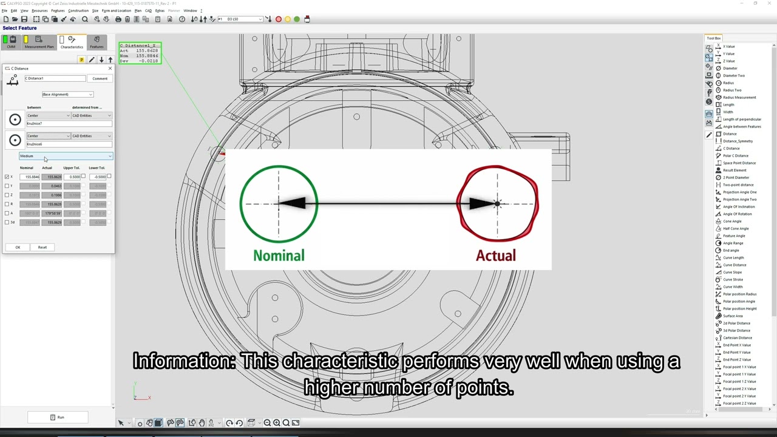Move characteristic up with up arrow icon
This screenshot has height=437, width=777.
coord(110,60)
